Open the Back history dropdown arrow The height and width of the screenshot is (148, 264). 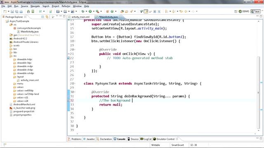pyautogui.click(x=189, y=12)
